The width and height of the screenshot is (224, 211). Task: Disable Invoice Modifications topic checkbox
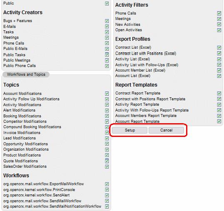pos(107,133)
